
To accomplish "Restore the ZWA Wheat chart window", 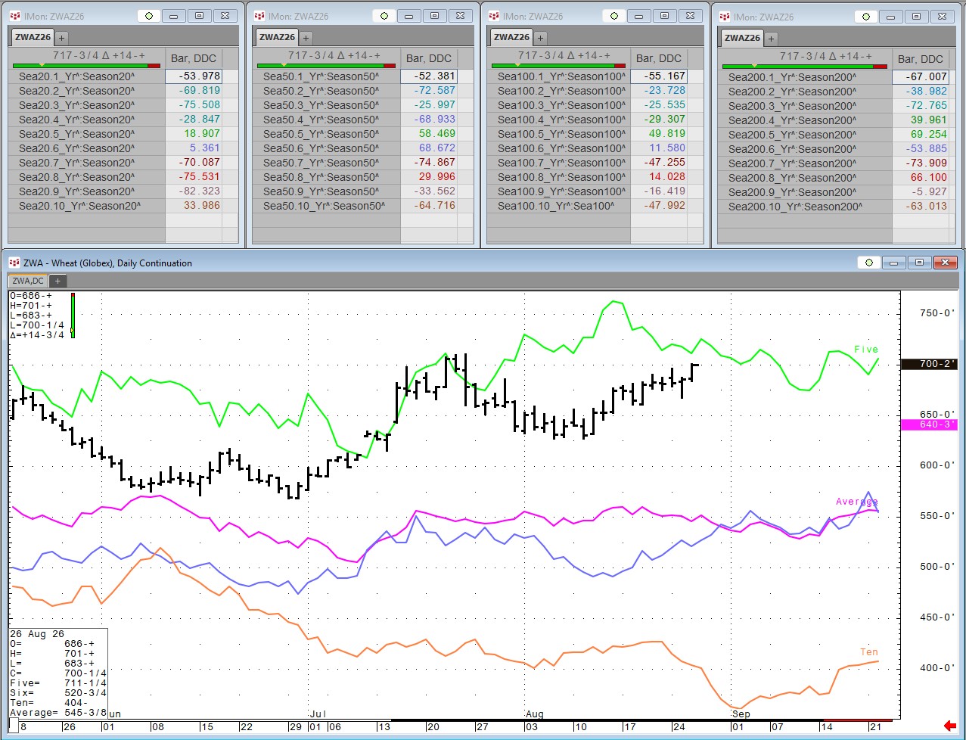I will (x=919, y=263).
